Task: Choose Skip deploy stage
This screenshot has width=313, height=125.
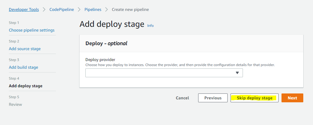Action: coord(254,98)
